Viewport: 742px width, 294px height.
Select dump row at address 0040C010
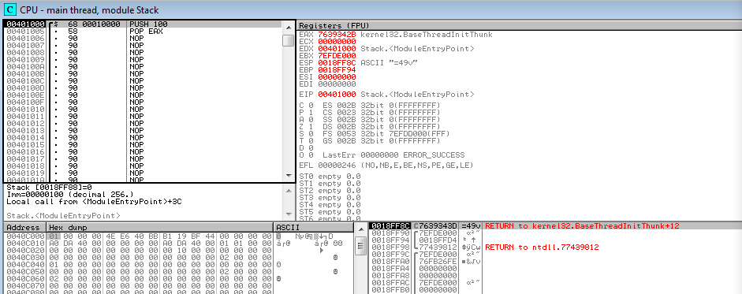point(178,243)
